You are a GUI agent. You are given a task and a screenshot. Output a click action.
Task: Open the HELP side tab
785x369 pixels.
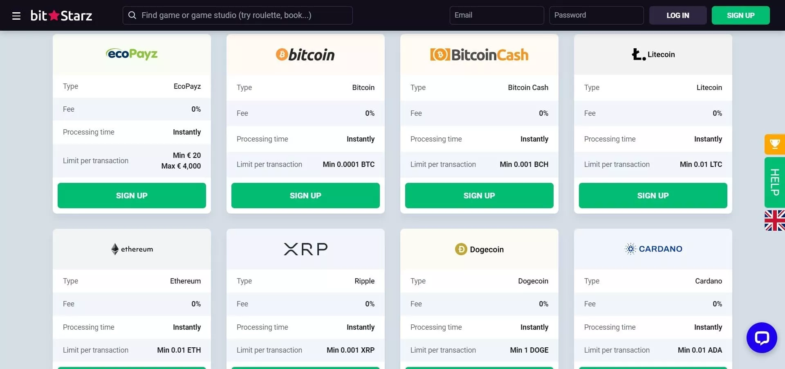pos(774,182)
